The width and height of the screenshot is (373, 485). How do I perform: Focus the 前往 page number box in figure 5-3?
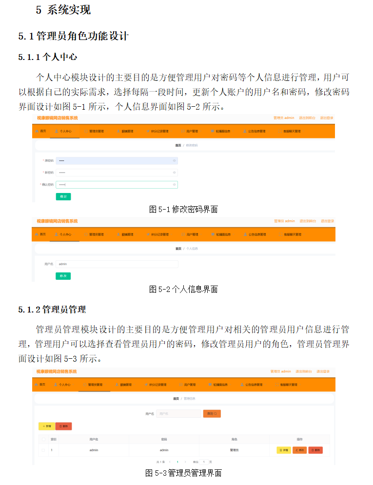coord(204,462)
